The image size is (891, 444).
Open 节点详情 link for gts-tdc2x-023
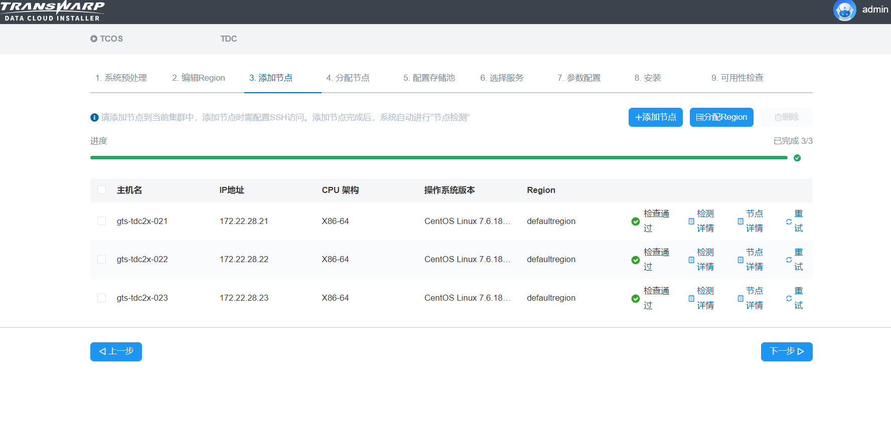coord(755,298)
